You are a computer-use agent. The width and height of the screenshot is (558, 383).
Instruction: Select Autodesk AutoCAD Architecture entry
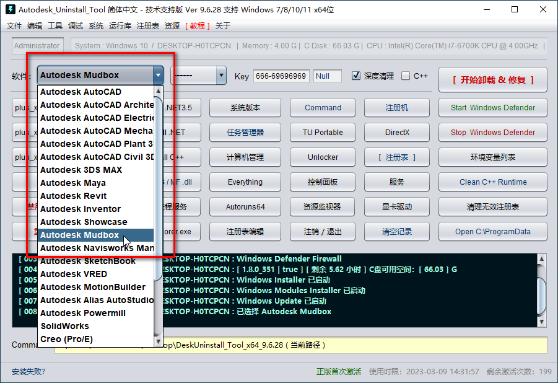click(x=96, y=105)
